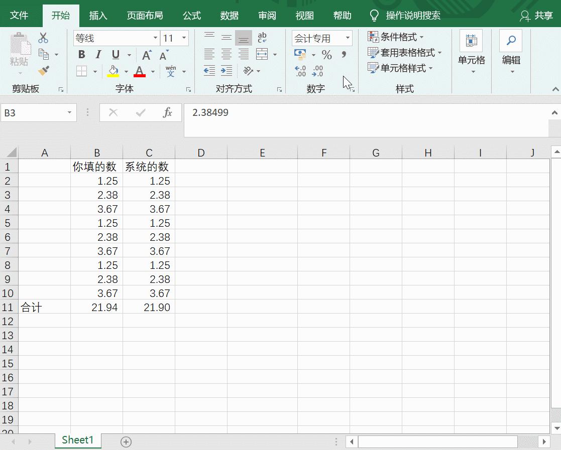Switch to the 公式 ribbon tab
This screenshot has width=561, height=450.
point(191,15)
